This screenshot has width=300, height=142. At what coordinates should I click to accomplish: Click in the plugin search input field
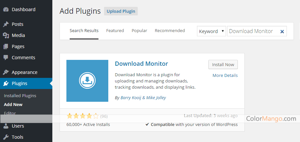(x=252, y=31)
